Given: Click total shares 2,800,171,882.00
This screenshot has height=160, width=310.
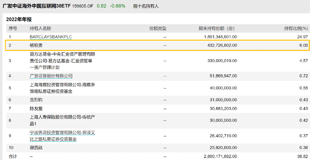Looking at the screenshot, I should 220,156.
